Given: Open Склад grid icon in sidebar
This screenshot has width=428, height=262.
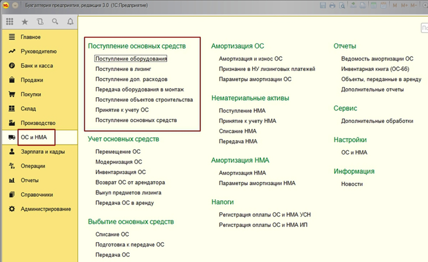Looking at the screenshot, I should click(x=12, y=108).
